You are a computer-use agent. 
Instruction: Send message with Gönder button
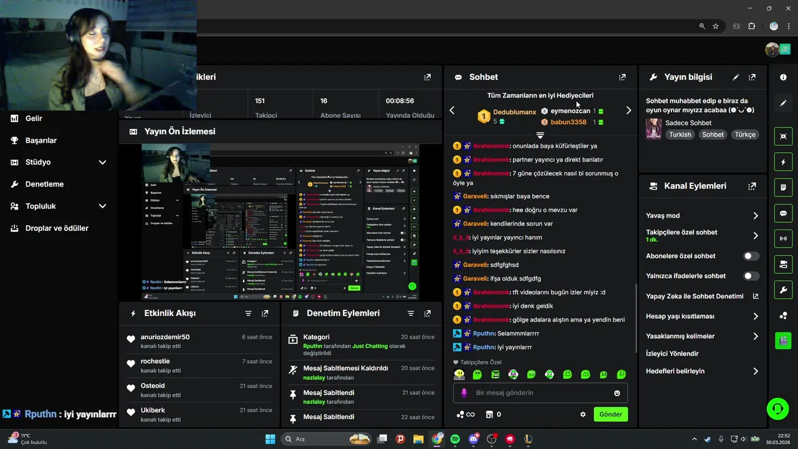coord(611,414)
